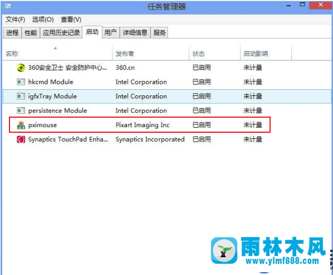The width and height of the screenshot is (333, 275).
Task: Click Intel Corporation publisher in hkcmd row
Action: pos(141,82)
